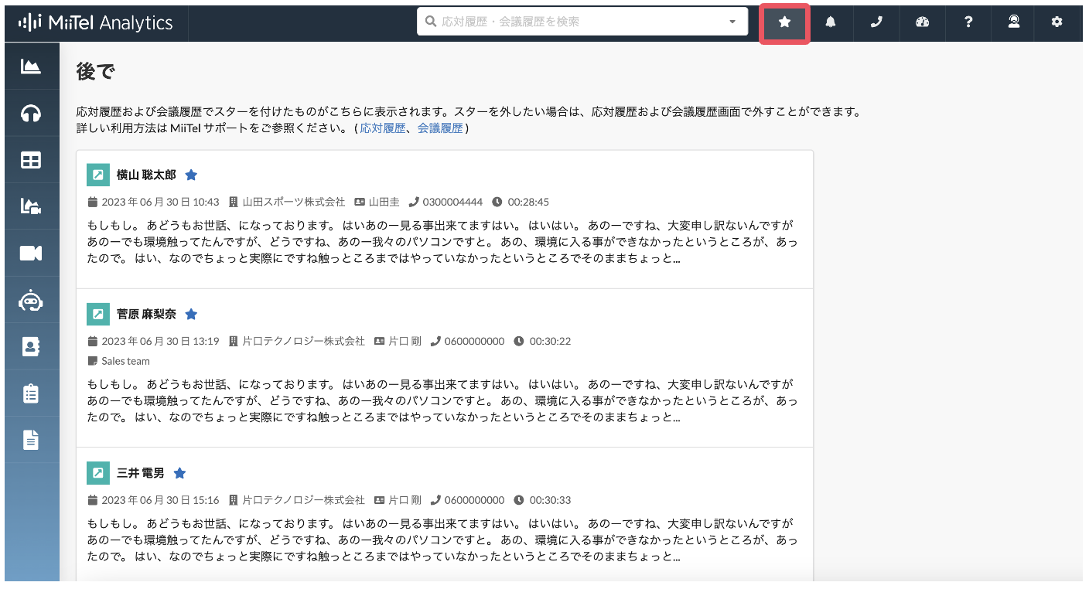1089x589 pixels.
Task: Click the Sales team tag
Action: coord(125,361)
